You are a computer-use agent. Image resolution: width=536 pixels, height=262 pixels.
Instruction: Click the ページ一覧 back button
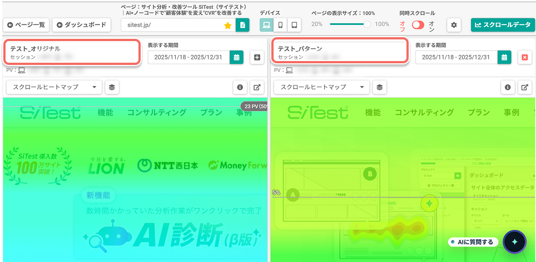(26, 25)
